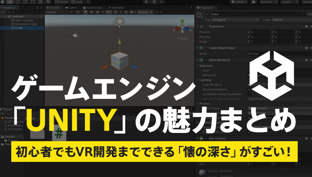Image resolution: width=312 pixels, height=177 pixels.
Task: Open the Shaded draw mode dropdown
Action: click(x=59, y=12)
